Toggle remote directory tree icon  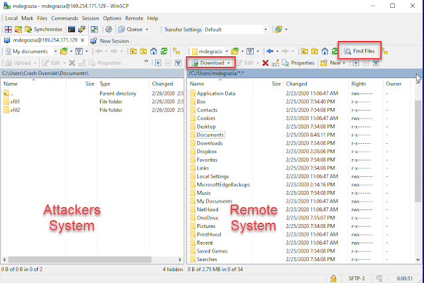(x=384, y=51)
